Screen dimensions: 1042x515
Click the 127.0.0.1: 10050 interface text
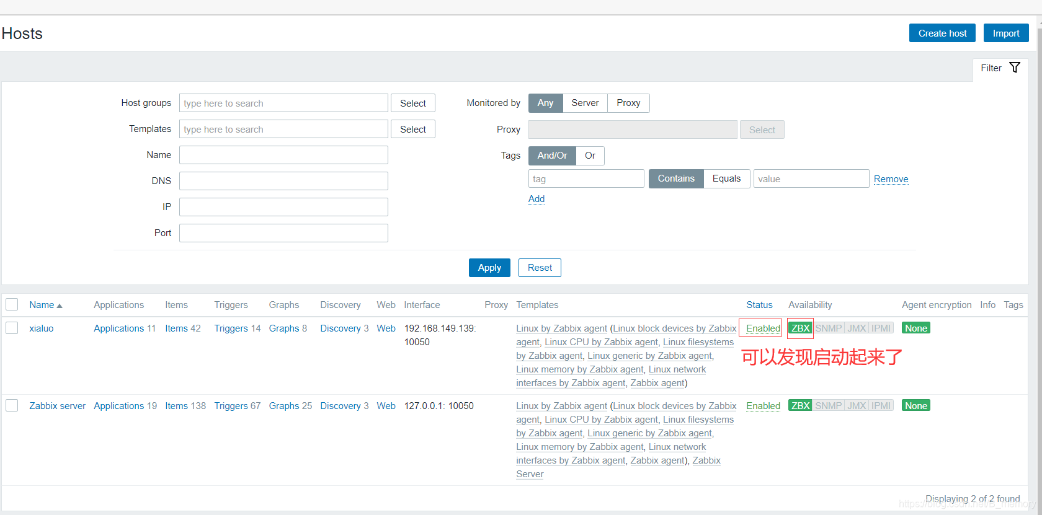pyautogui.click(x=439, y=406)
